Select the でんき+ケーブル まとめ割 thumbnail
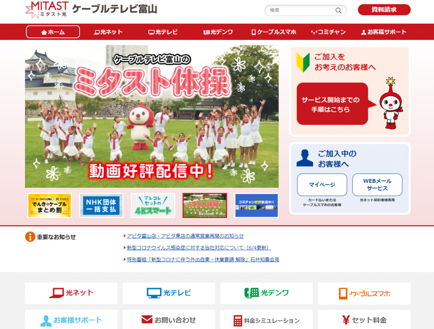The image size is (434, 329). point(50,205)
